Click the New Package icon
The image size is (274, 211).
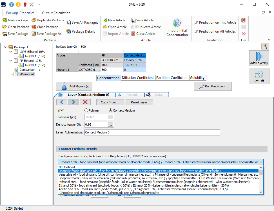pos(5,20)
